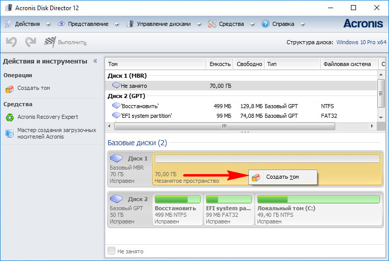Click the 'NTFS' file system cell
The height and width of the screenshot is (261, 389).
click(327, 106)
